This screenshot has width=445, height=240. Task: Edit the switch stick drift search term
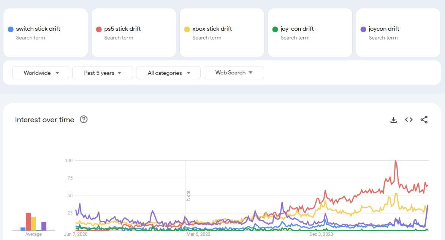click(x=38, y=29)
